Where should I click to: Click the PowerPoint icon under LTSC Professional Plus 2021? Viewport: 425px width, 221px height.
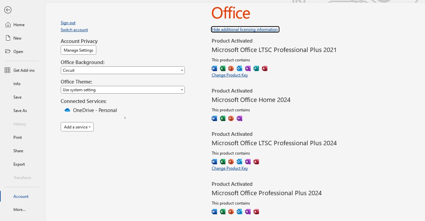pos(231,68)
